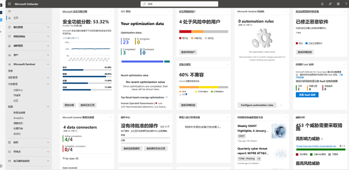Open Threat Overview Profile link
Screen dimensions: 349x170
[316, 146]
